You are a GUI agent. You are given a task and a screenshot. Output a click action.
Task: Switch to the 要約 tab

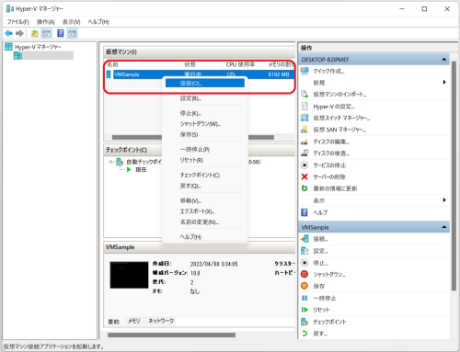(x=113, y=322)
